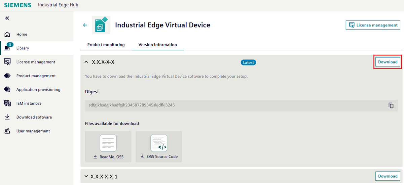Select the Version information tab
This screenshot has height=185, width=404.
(158, 45)
